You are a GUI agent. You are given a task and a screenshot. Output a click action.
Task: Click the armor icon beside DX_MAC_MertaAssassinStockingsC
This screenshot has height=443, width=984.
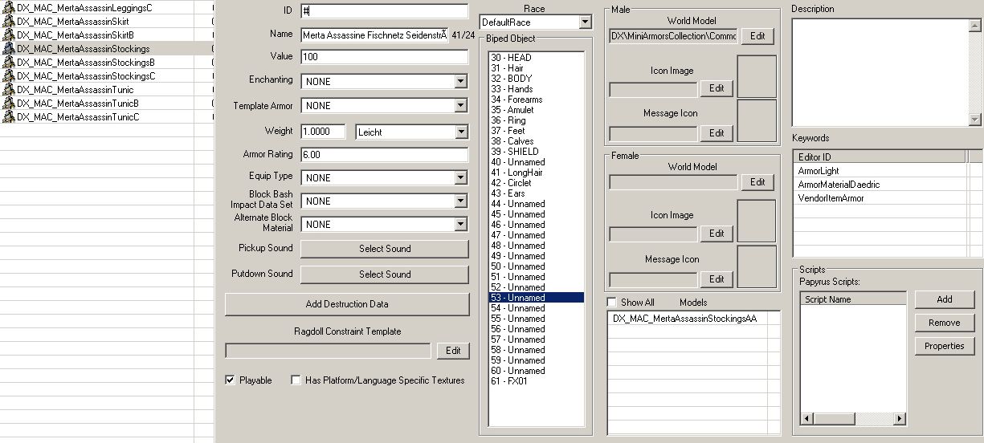click(9, 76)
